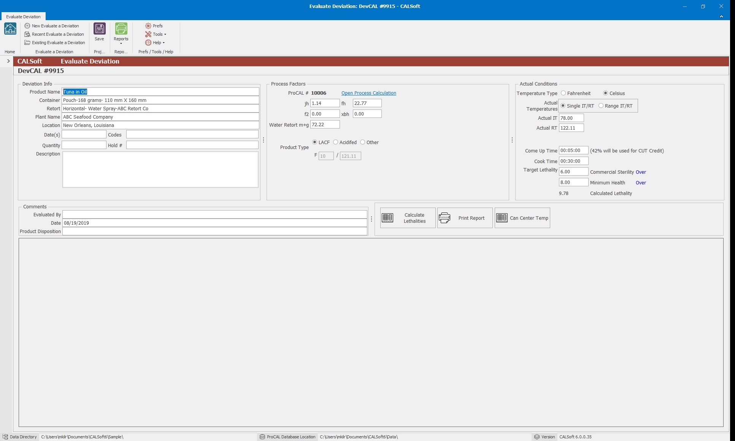The width and height of the screenshot is (735, 441).
Task: Expand the left side panel arrow
Action: (x=8, y=61)
